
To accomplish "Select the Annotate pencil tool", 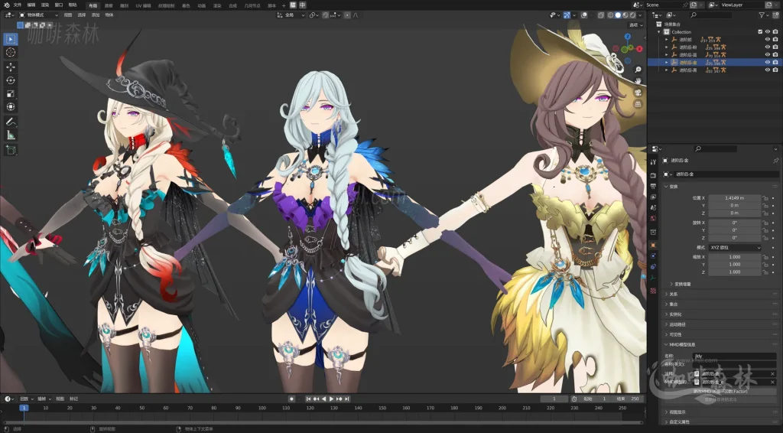I will point(11,122).
